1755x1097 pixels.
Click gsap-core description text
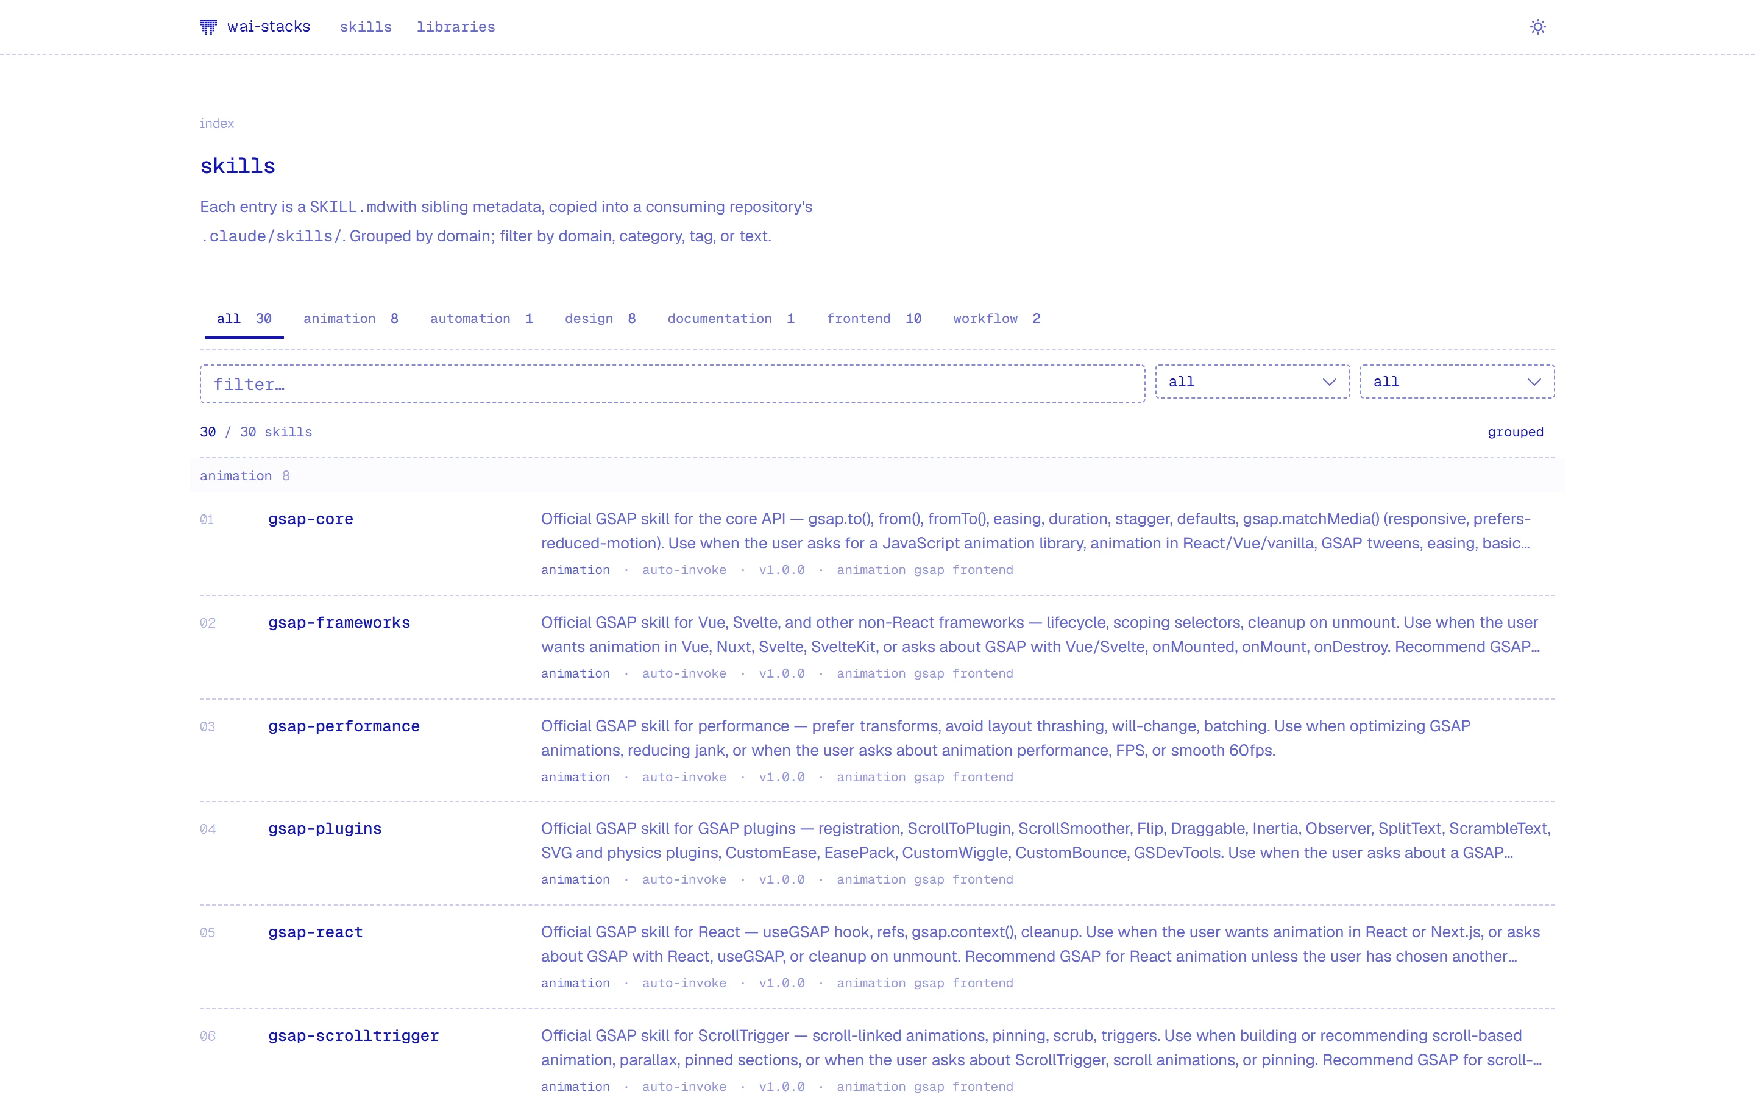pyautogui.click(x=1035, y=531)
